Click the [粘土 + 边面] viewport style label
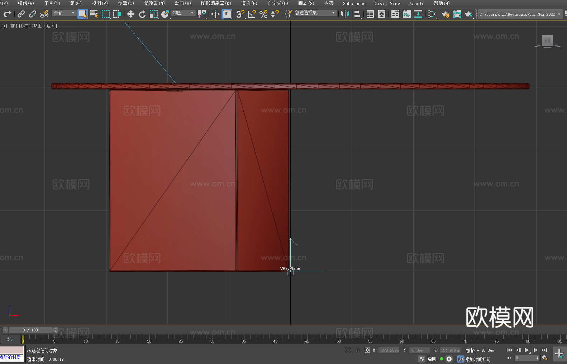567x364 pixels. point(45,26)
